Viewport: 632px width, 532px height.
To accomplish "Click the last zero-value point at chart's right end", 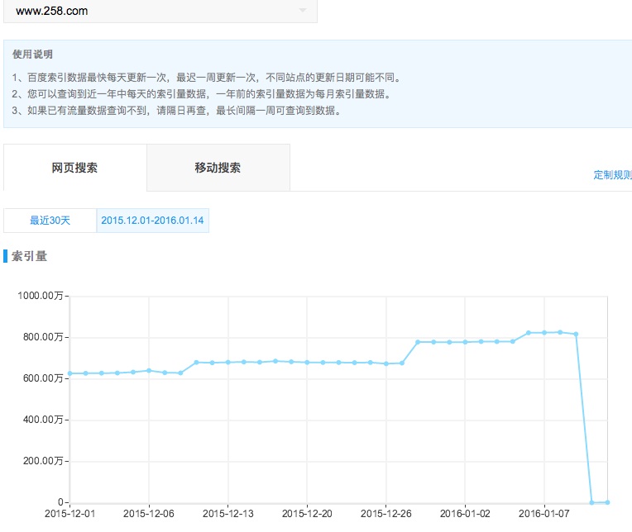I will pos(607,502).
